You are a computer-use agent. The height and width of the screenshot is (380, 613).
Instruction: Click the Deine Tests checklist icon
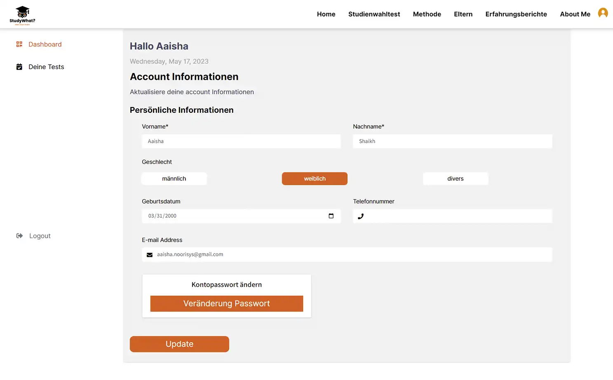19,67
